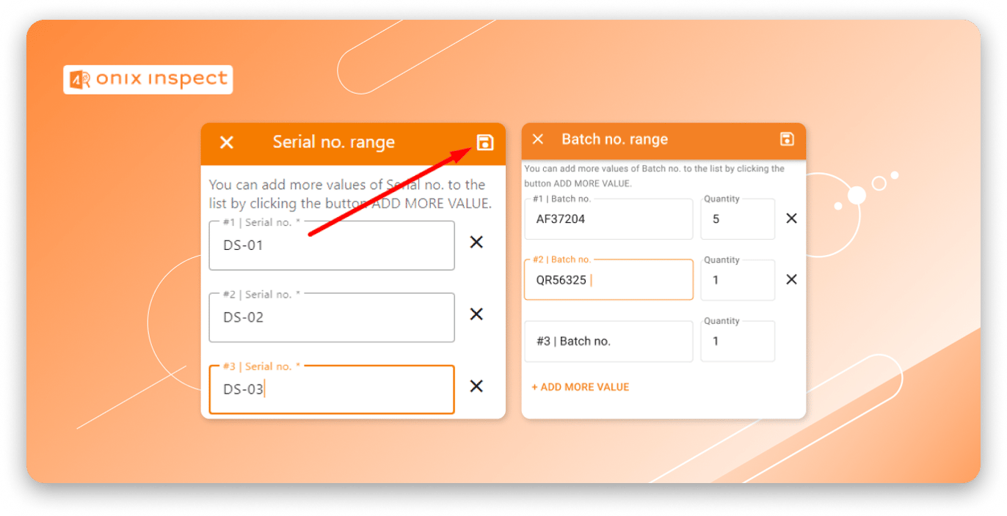The width and height of the screenshot is (1007, 516).
Task: Click quantity field showing 5
Action: click(738, 218)
